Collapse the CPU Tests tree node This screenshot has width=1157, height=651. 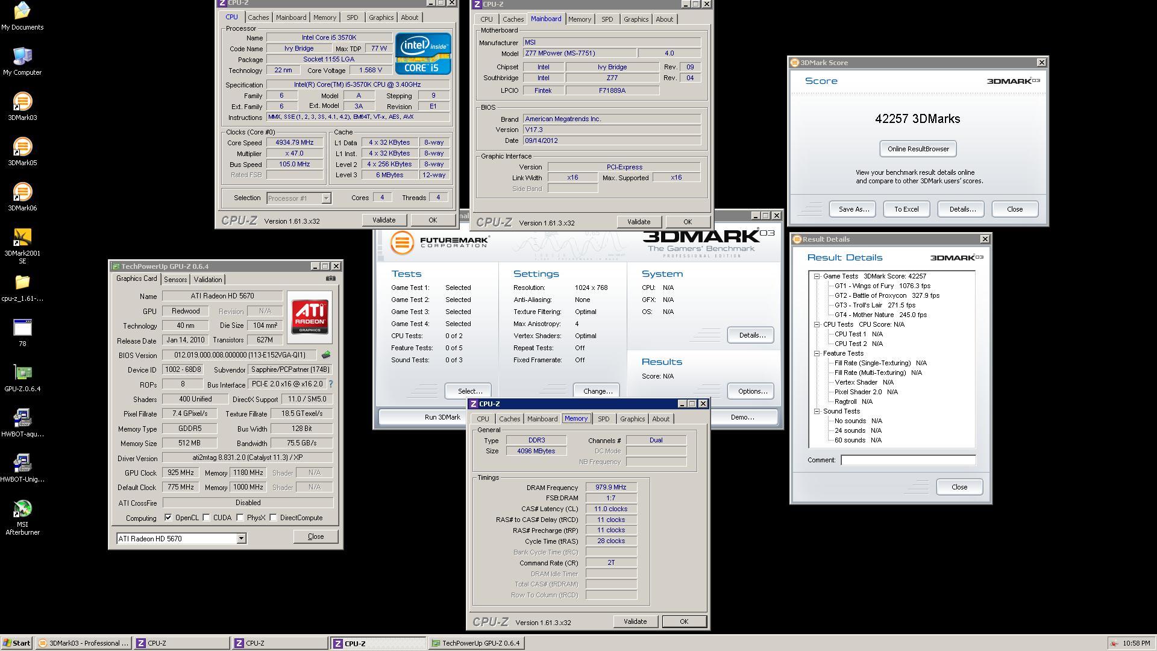817,324
